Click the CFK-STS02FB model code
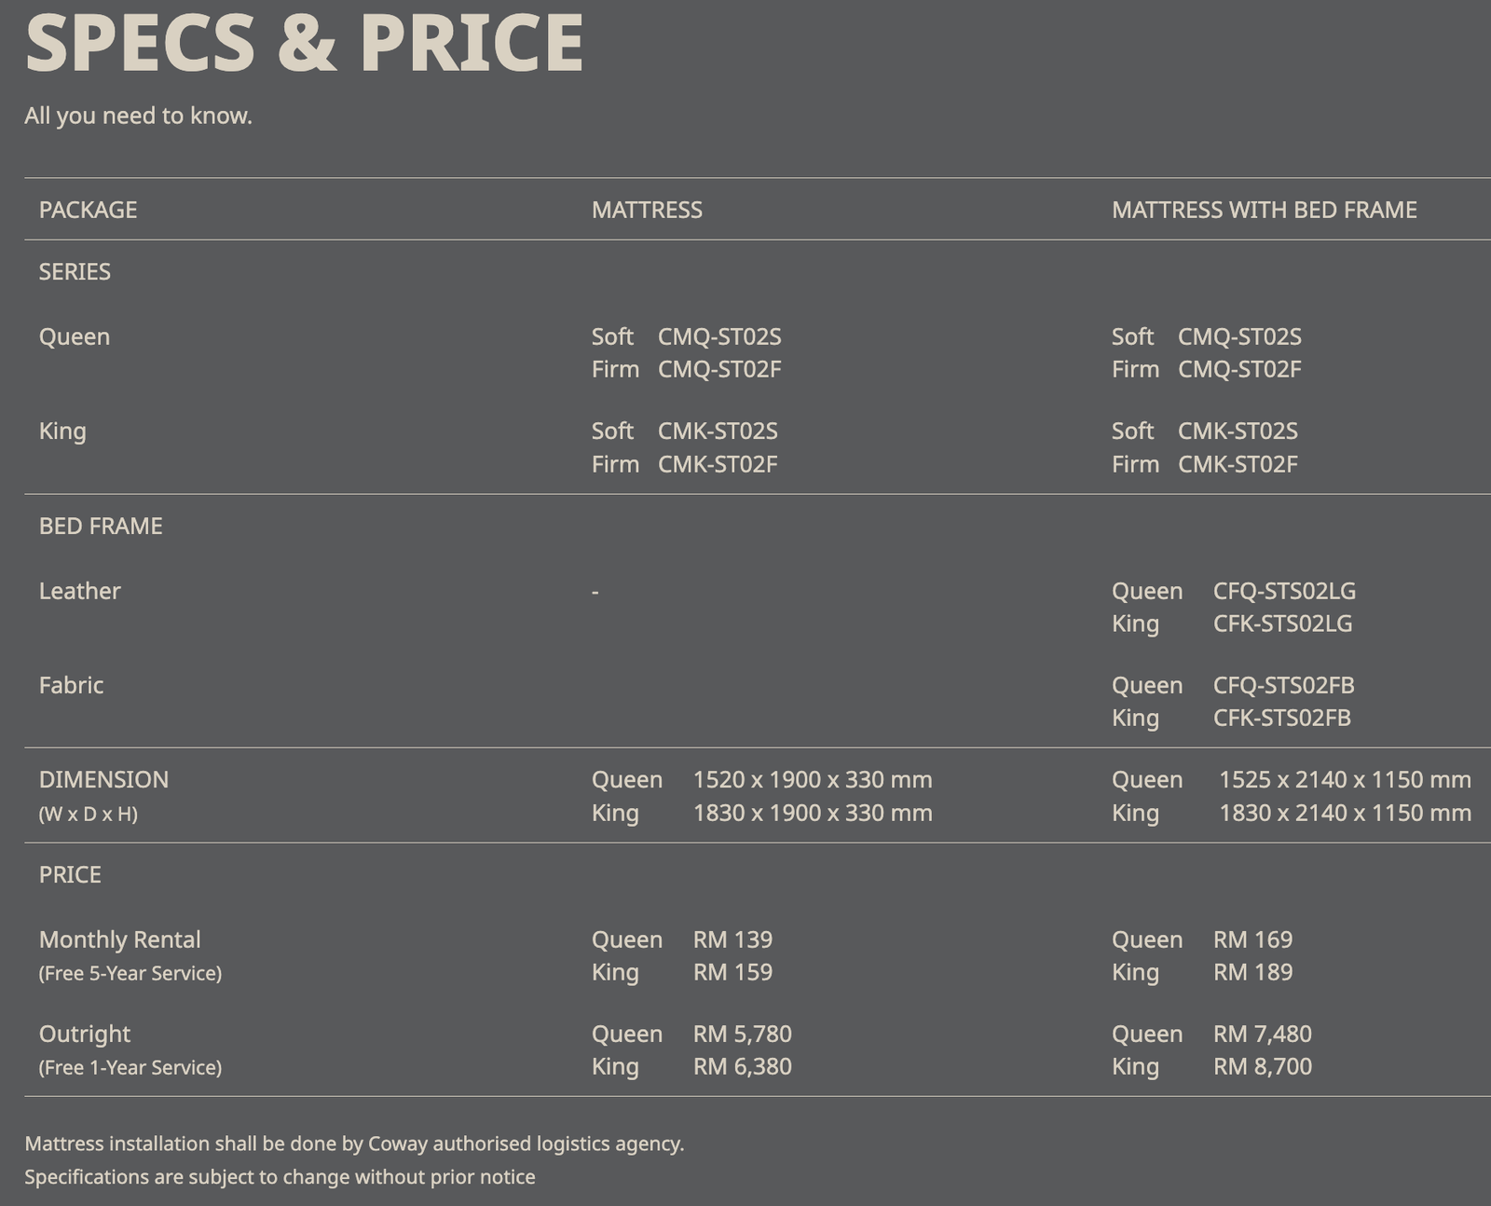The image size is (1491, 1206). tap(1281, 718)
